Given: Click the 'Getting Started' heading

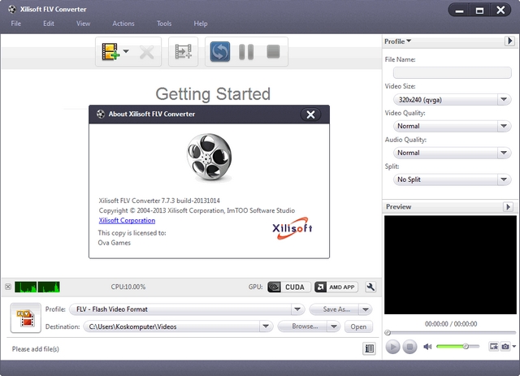Looking at the screenshot, I should pos(213,94).
